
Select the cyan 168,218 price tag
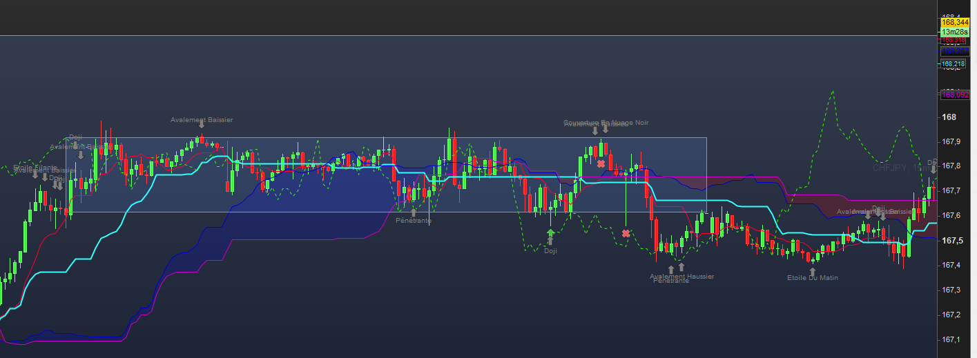click(x=955, y=63)
